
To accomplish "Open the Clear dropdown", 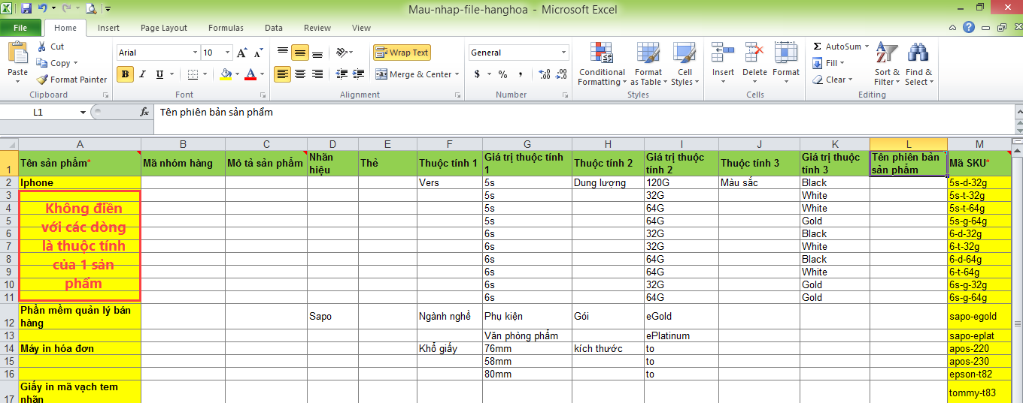I will click(833, 80).
